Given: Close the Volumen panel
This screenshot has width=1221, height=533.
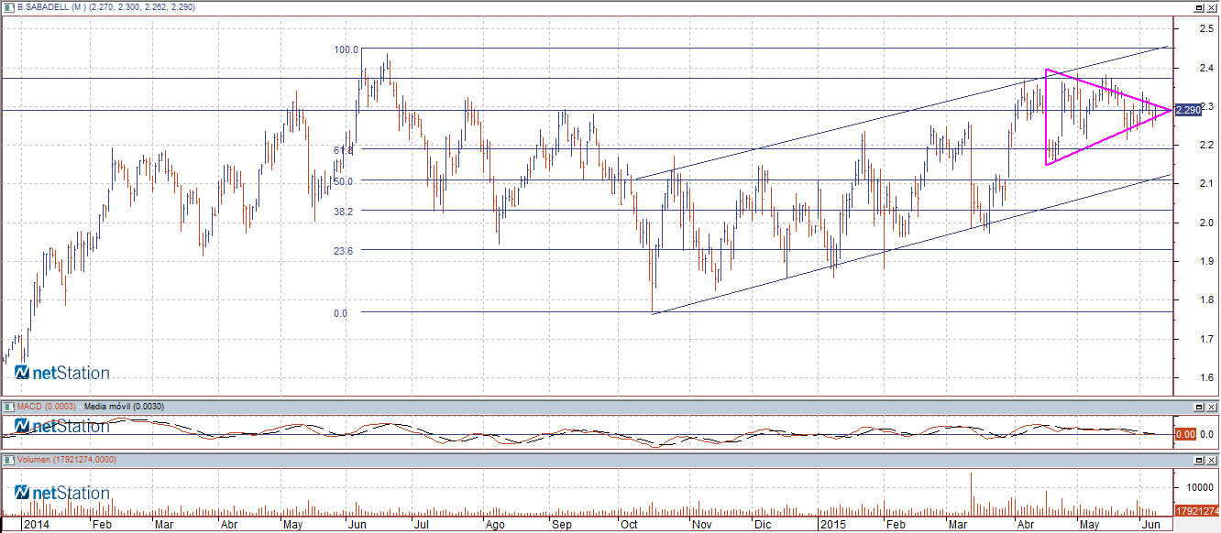Looking at the screenshot, I should pos(1211,460).
